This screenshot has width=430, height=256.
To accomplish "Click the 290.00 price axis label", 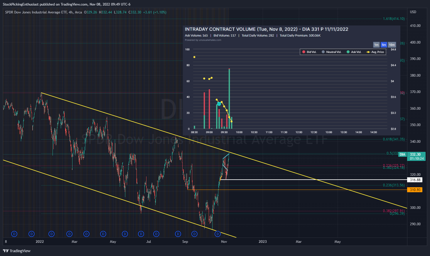I will click(x=415, y=224).
